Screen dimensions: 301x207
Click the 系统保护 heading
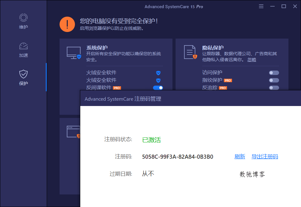pyautogui.click(x=97, y=48)
